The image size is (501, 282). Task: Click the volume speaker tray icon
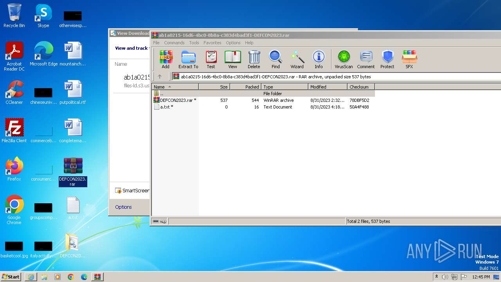445,277
